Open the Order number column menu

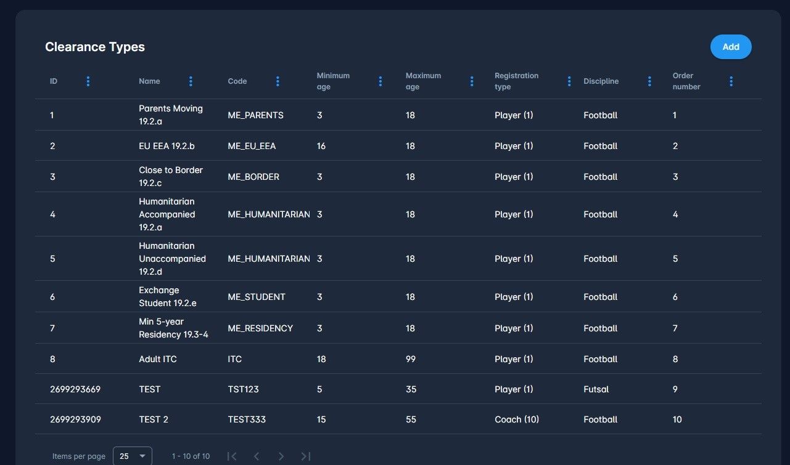tap(731, 81)
